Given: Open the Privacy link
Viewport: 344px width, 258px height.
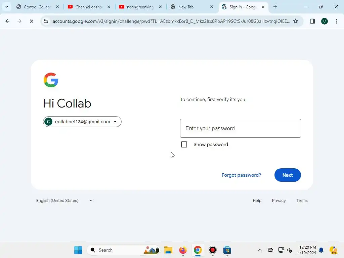Looking at the screenshot, I should 279,201.
